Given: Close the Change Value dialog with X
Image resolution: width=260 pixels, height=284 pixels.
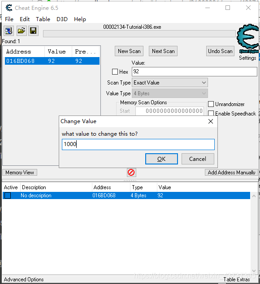Looking at the screenshot, I should (211, 121).
